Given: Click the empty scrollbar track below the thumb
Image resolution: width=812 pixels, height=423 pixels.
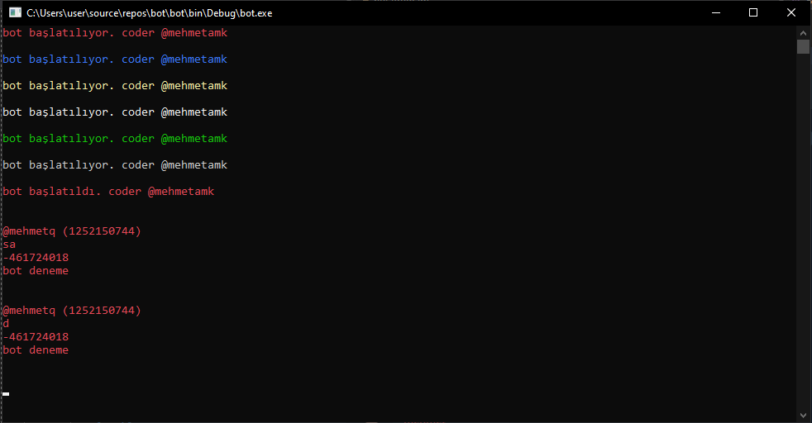Looking at the screenshot, I should click(803, 231).
